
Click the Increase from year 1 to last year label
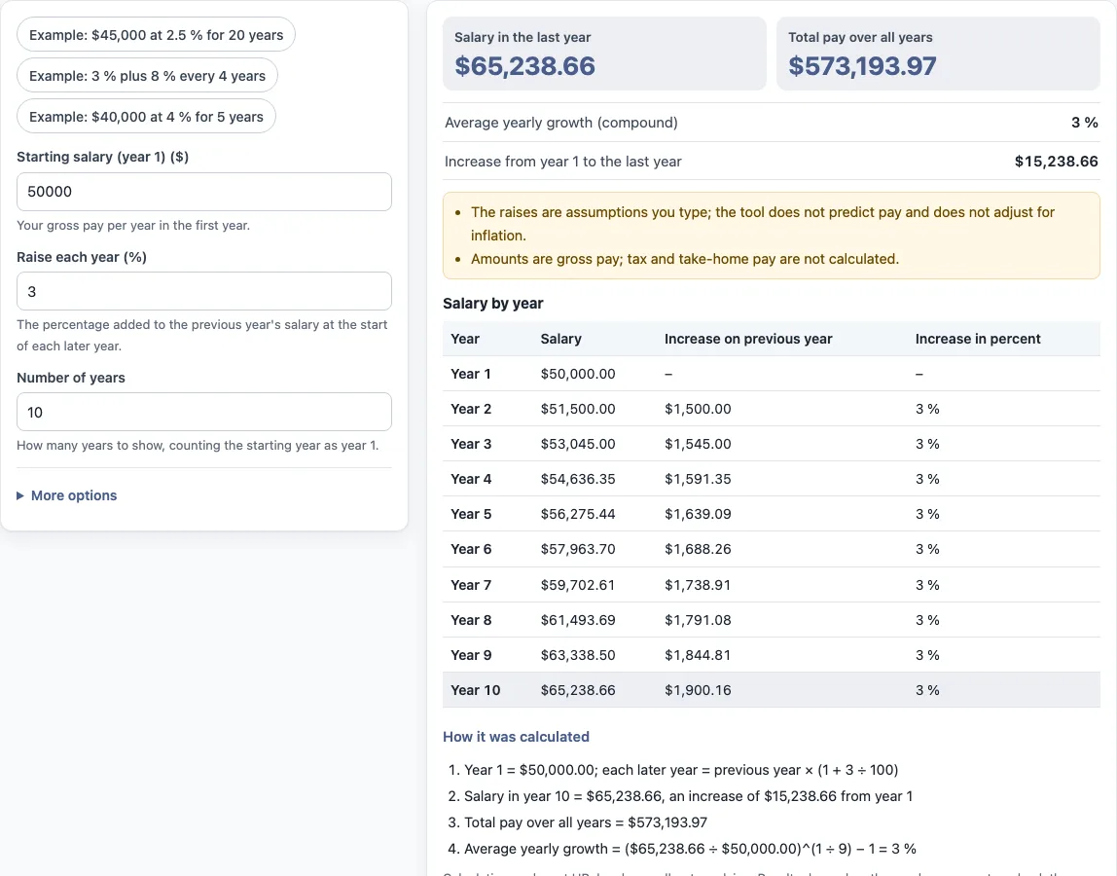pos(562,162)
